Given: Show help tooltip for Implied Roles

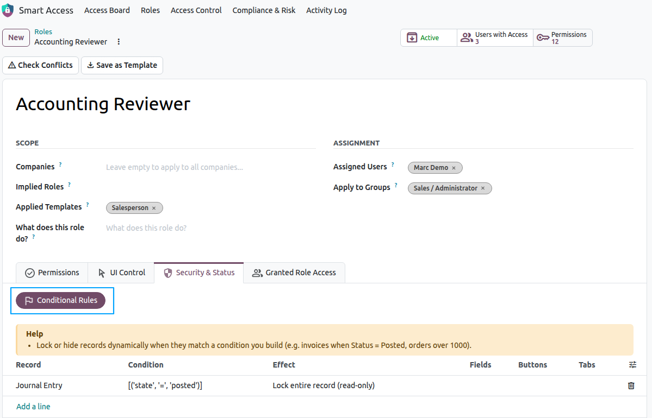Looking at the screenshot, I should (x=70, y=185).
